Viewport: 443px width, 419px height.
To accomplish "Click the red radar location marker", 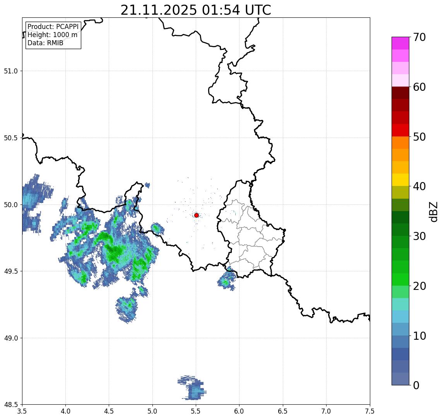I will (x=197, y=215).
